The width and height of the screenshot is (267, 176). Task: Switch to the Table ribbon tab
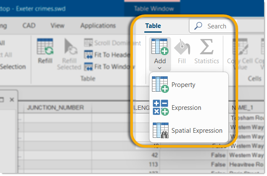153,26
